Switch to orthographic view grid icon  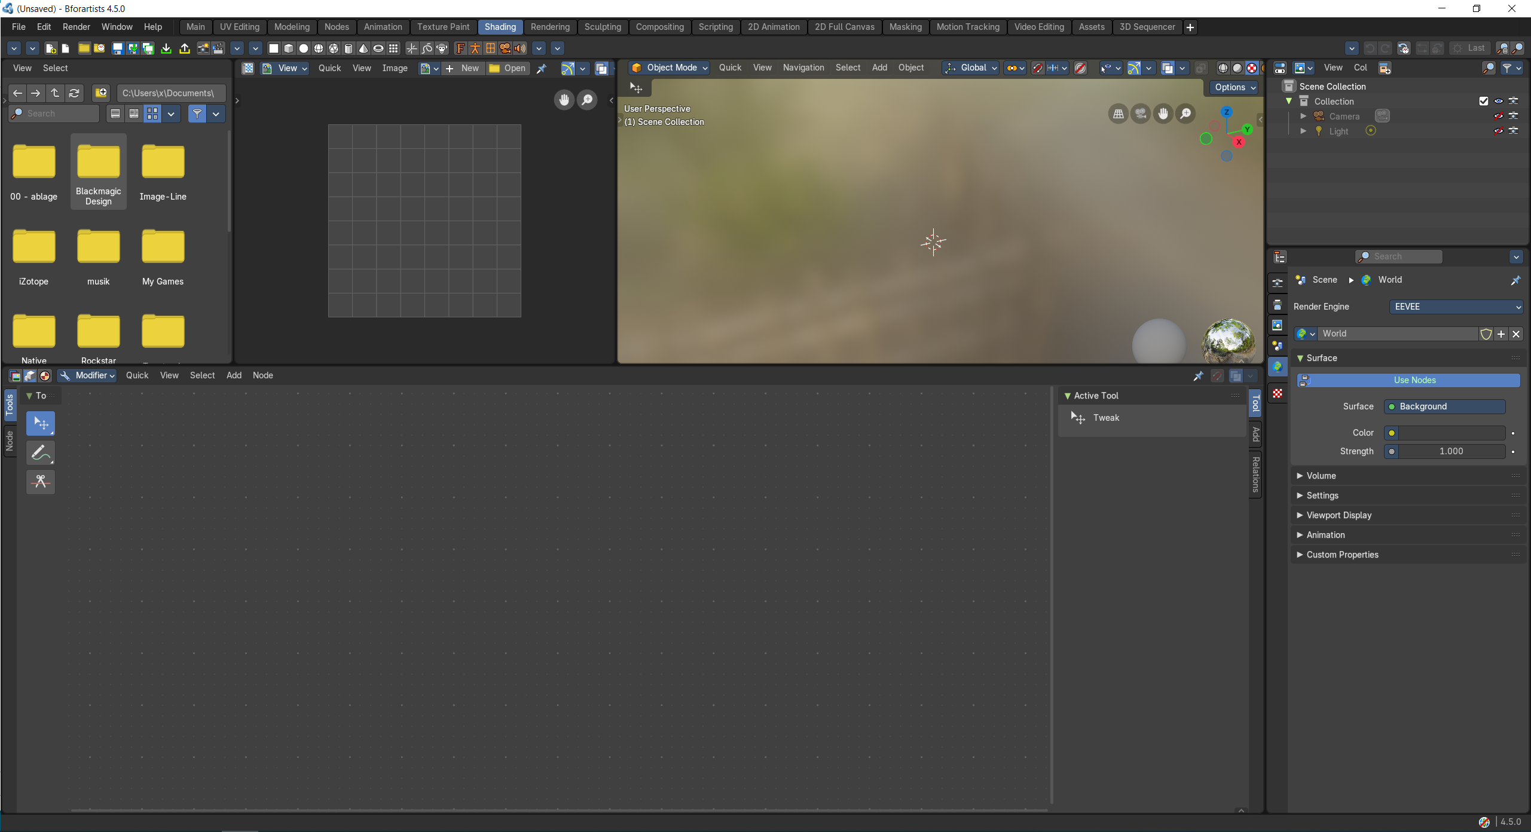pos(1118,114)
